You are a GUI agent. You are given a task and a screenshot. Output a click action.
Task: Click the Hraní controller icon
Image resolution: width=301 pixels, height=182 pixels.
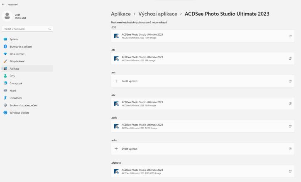[5, 90]
